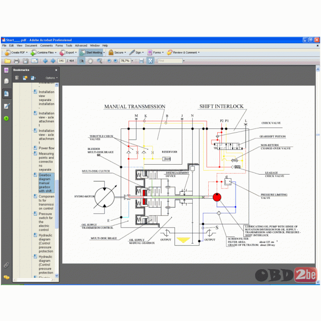321x321 pixels.
Task: Click the Start Meeting button
Action: 91,53
